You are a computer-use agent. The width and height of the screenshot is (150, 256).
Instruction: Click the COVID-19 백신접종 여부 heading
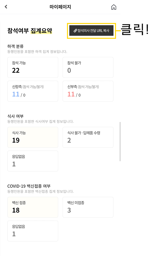click(x=29, y=186)
